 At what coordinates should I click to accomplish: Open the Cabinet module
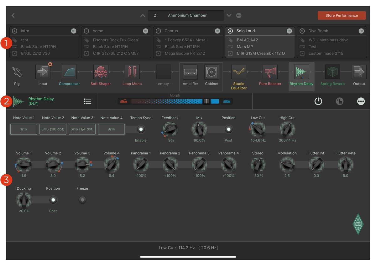point(212,72)
